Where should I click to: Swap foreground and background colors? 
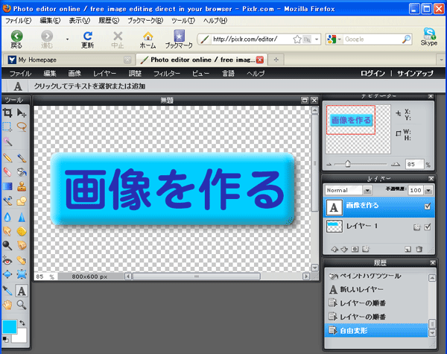click(22, 323)
